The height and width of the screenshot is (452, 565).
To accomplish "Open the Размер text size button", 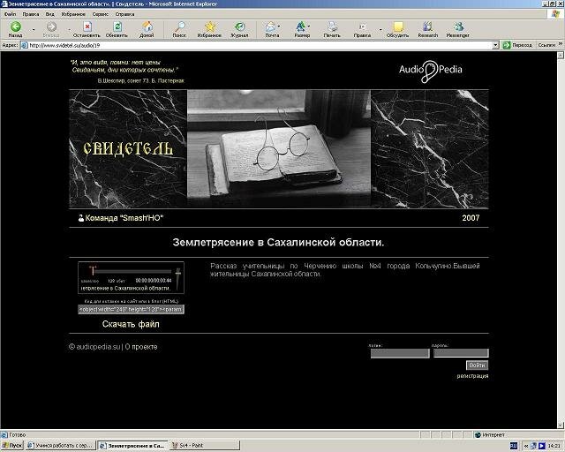I will (x=301, y=29).
